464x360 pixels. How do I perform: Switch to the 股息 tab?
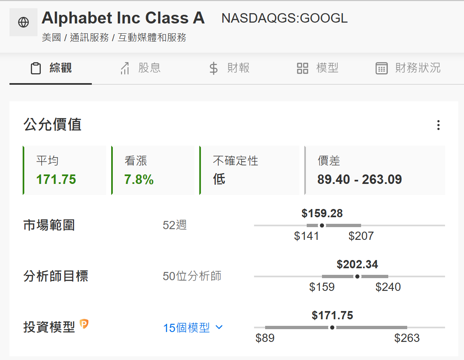pos(140,68)
